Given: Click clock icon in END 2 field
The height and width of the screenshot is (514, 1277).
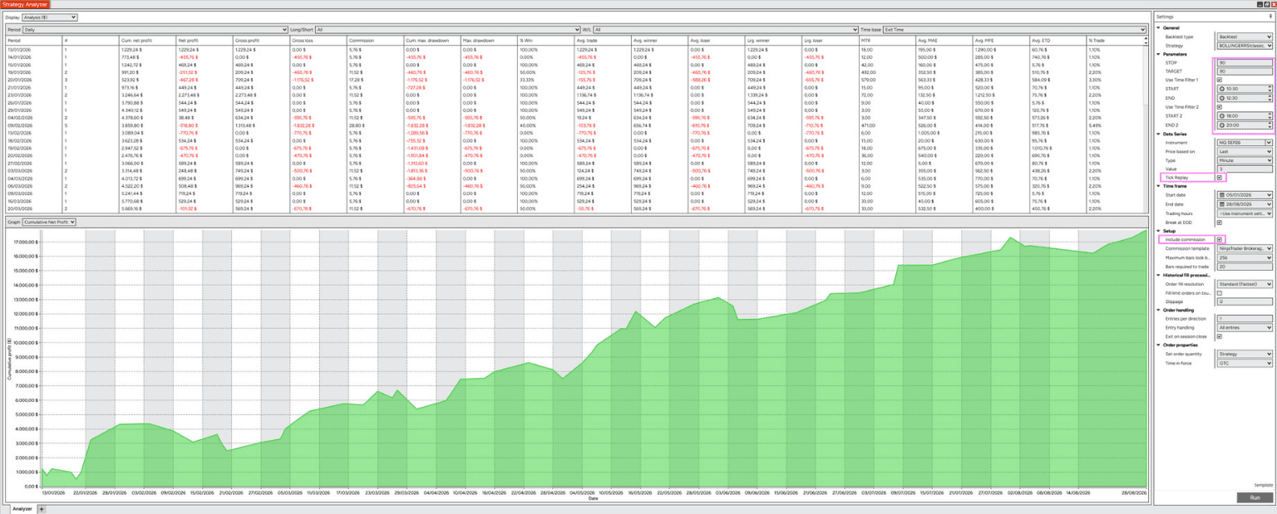Looking at the screenshot, I should 1220,125.
